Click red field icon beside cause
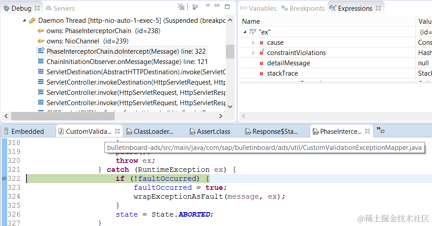 point(261,43)
